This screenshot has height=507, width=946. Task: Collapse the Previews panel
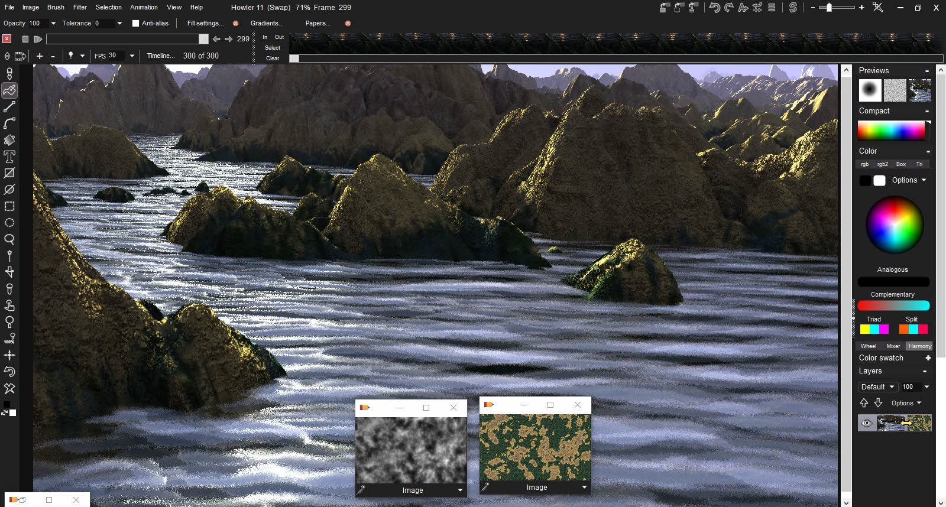click(926, 71)
